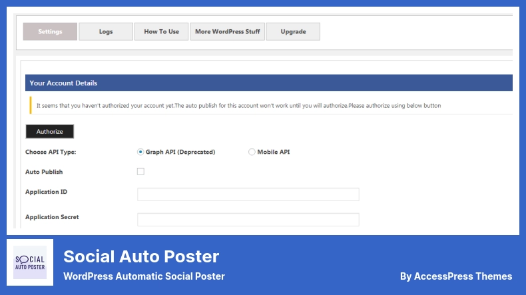The width and height of the screenshot is (526, 295).
Task: Click the authorization warning notice text
Action: (238, 106)
